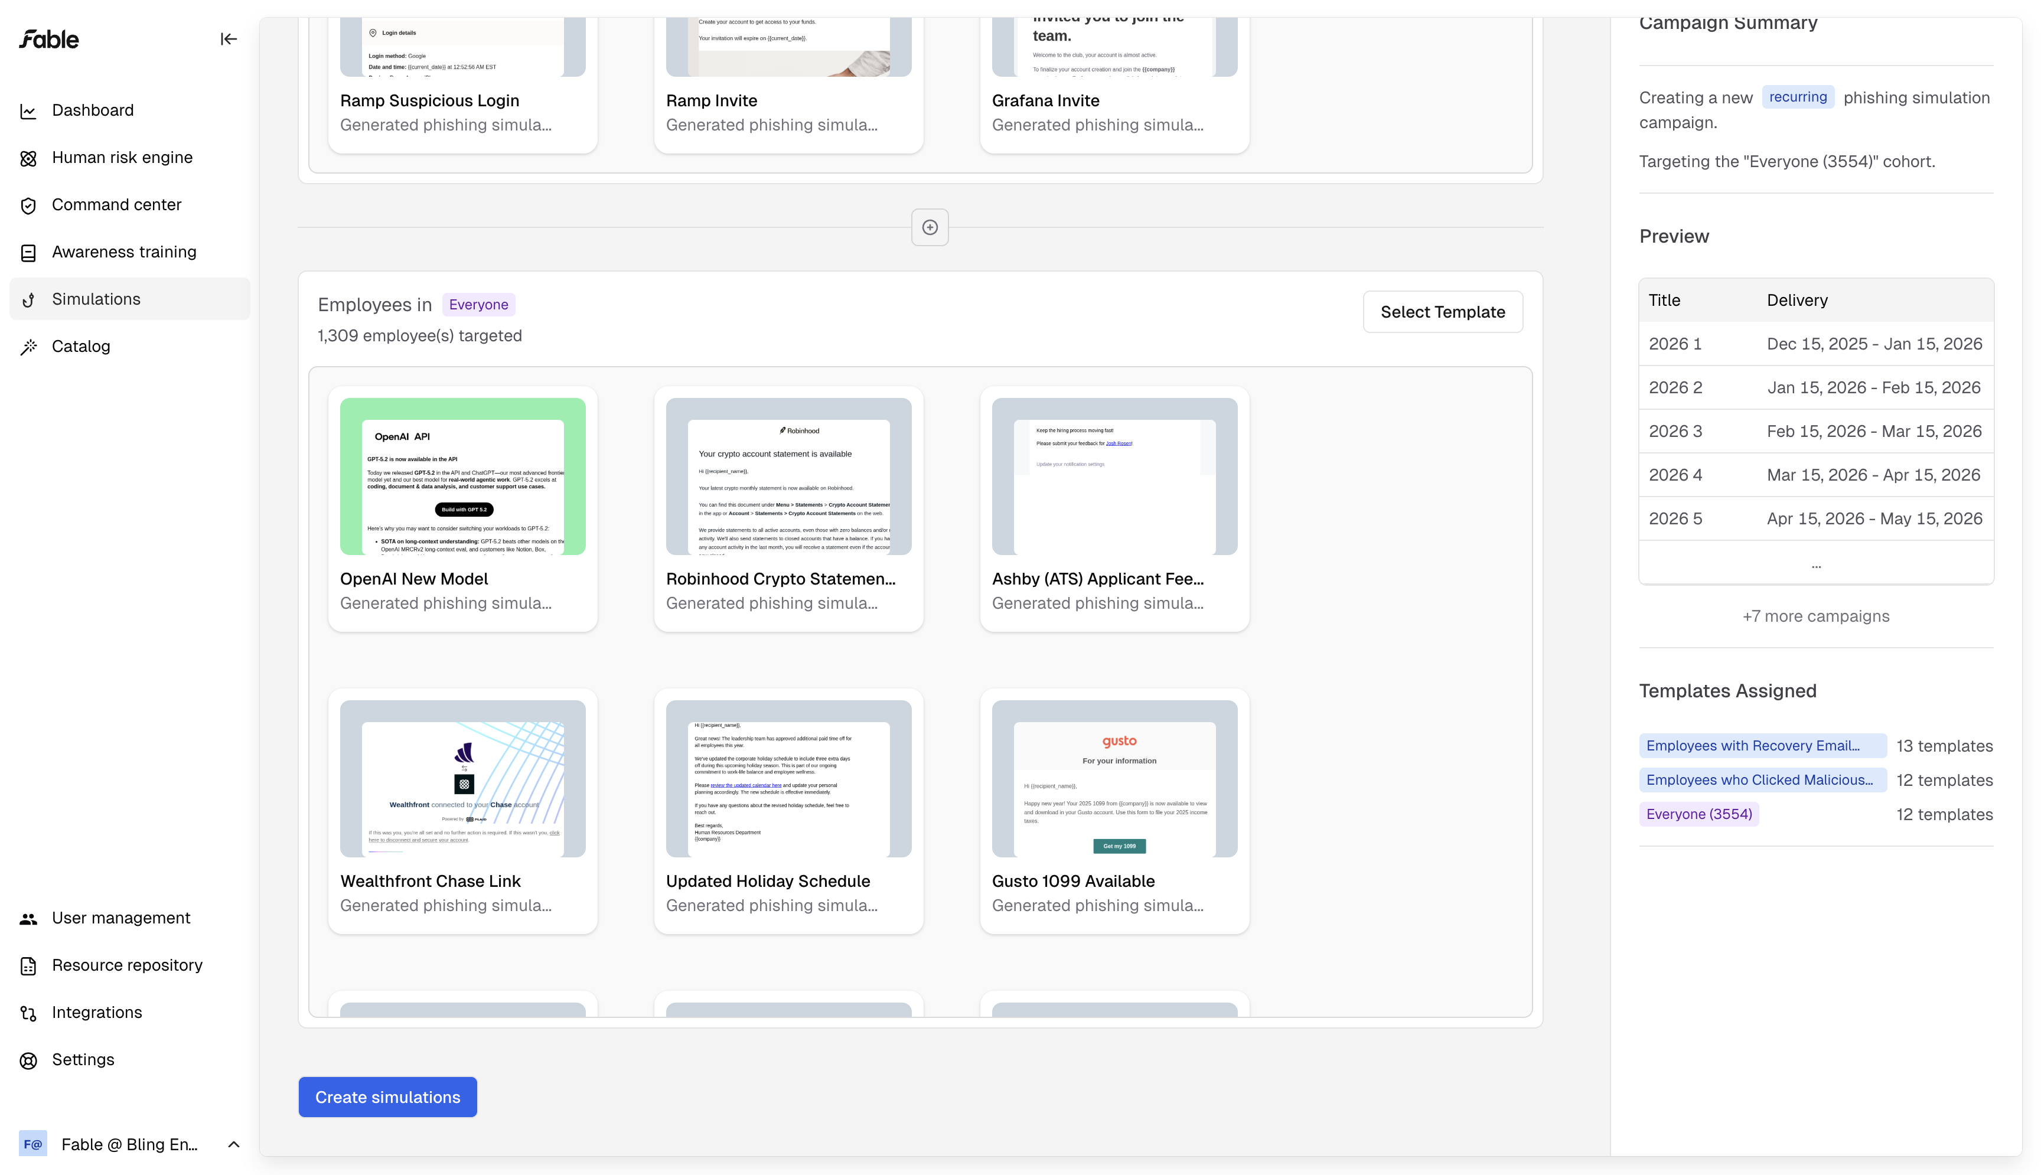
Task: Open the Gusto 1099 Available template thumbnail
Action: pyautogui.click(x=1114, y=779)
